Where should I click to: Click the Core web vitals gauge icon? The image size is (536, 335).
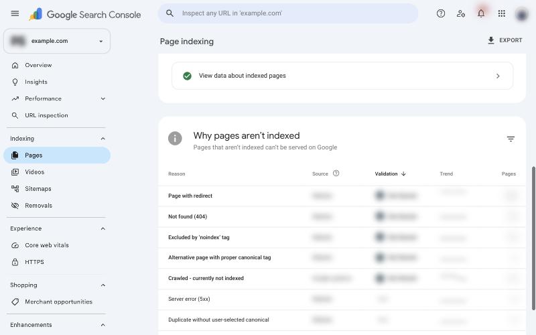pyautogui.click(x=15, y=245)
